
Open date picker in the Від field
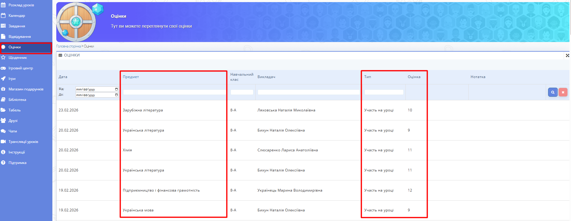coord(116,89)
